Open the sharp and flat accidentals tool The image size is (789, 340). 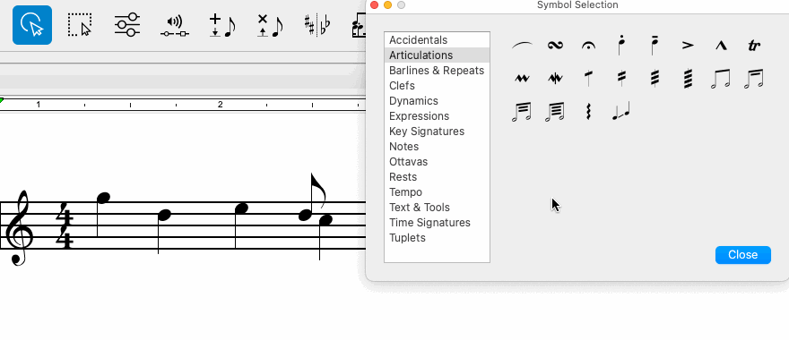(x=317, y=26)
